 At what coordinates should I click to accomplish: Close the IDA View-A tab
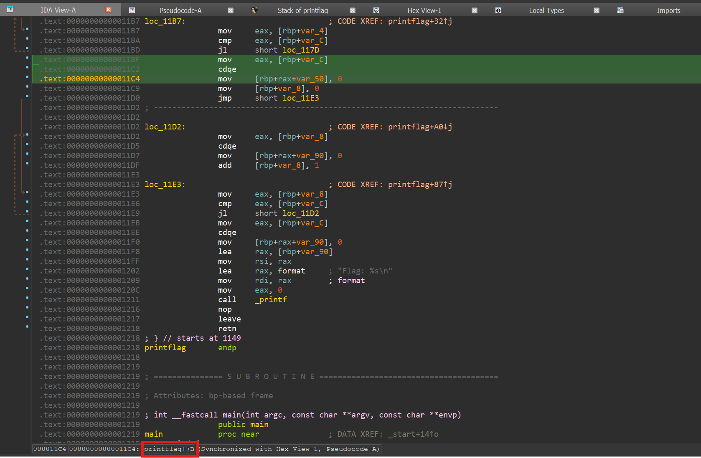[108, 10]
